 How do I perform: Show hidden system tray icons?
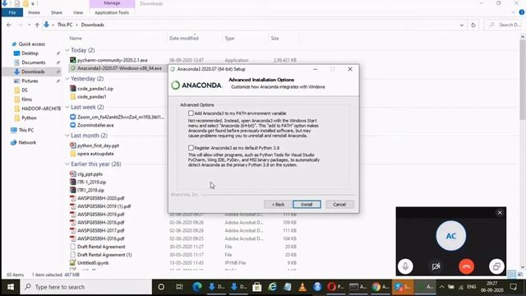[x=442, y=287]
